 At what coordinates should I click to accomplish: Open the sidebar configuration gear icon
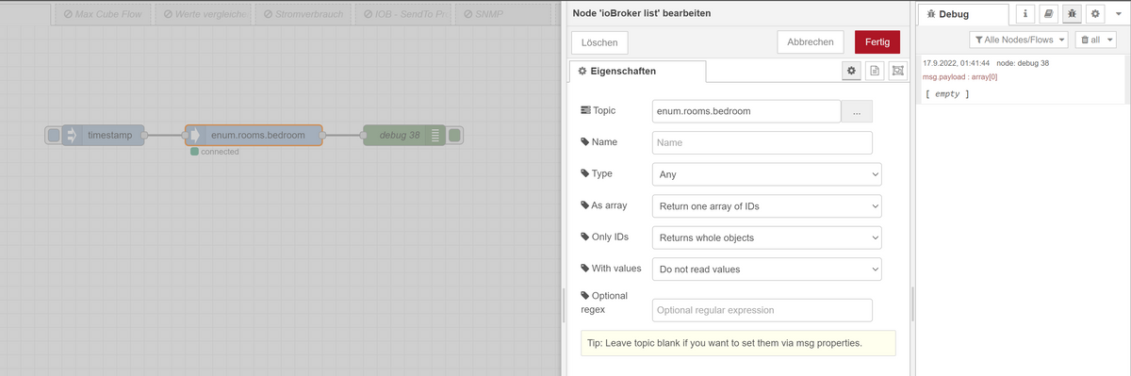1094,14
